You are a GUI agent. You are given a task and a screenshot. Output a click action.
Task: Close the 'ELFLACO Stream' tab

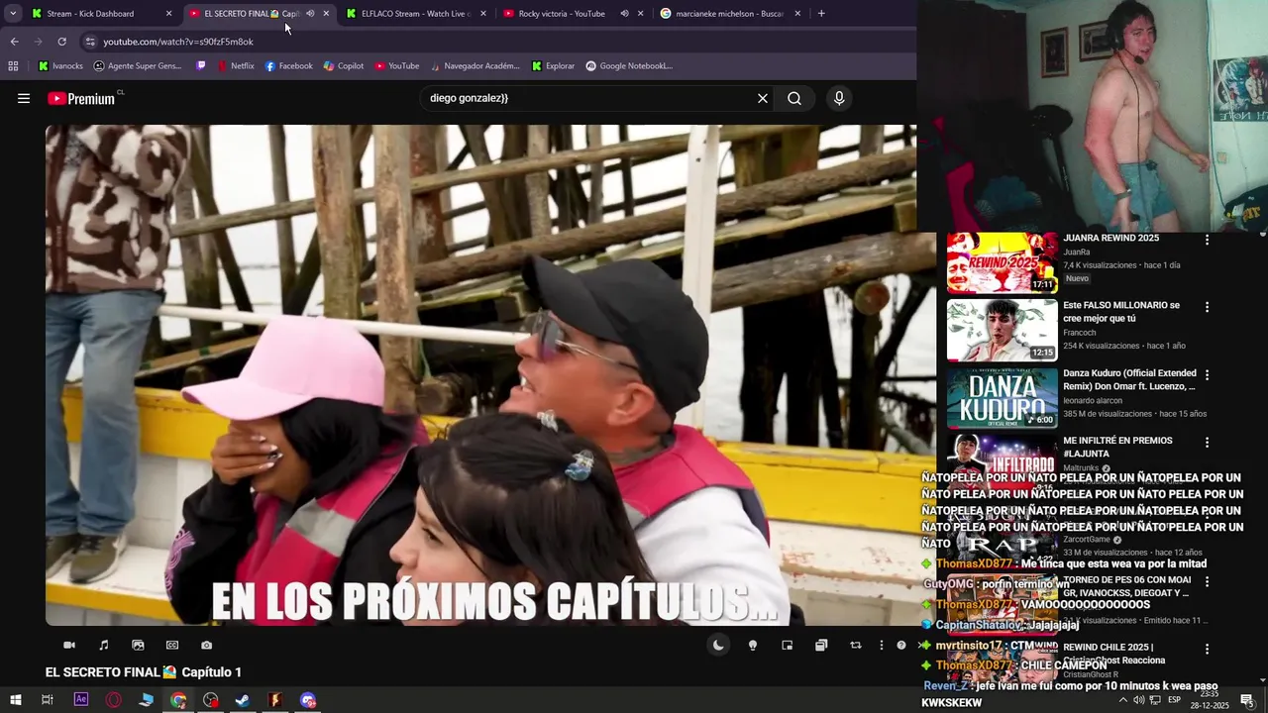click(483, 14)
